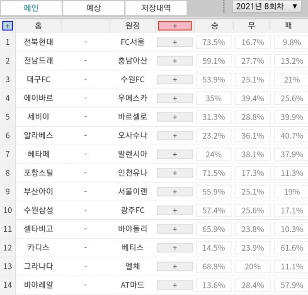The width and height of the screenshot is (308, 295).
Task: Open the 저장내역 tab
Action: click(x=156, y=8)
